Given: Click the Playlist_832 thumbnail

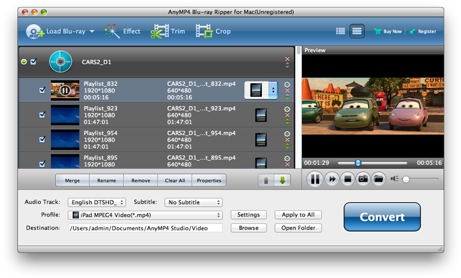Looking at the screenshot, I should click(x=65, y=90).
